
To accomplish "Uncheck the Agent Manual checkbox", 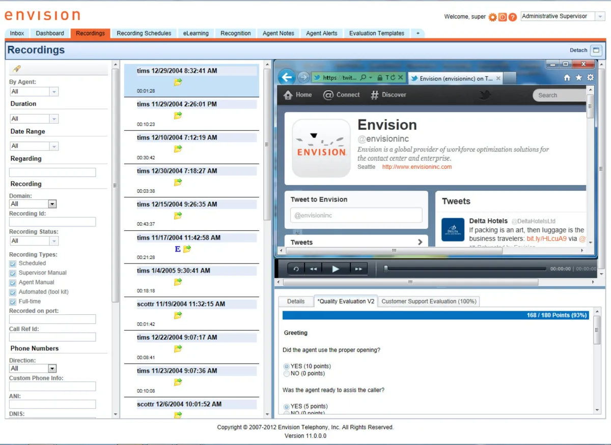I will pyautogui.click(x=13, y=283).
